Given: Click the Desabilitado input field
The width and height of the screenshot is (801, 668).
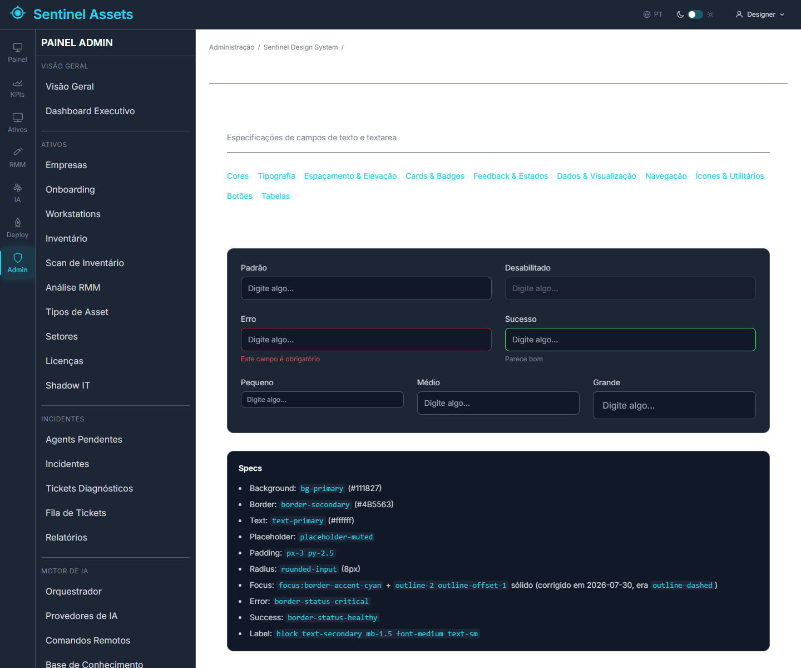Looking at the screenshot, I should (630, 288).
